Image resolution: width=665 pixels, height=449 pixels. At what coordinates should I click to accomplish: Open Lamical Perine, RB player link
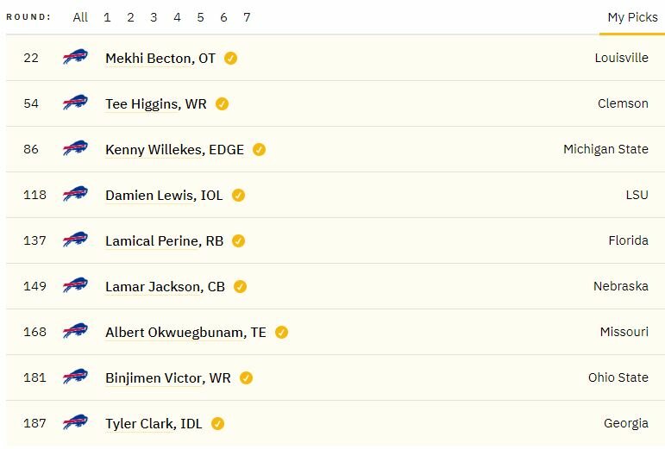pyautogui.click(x=164, y=241)
